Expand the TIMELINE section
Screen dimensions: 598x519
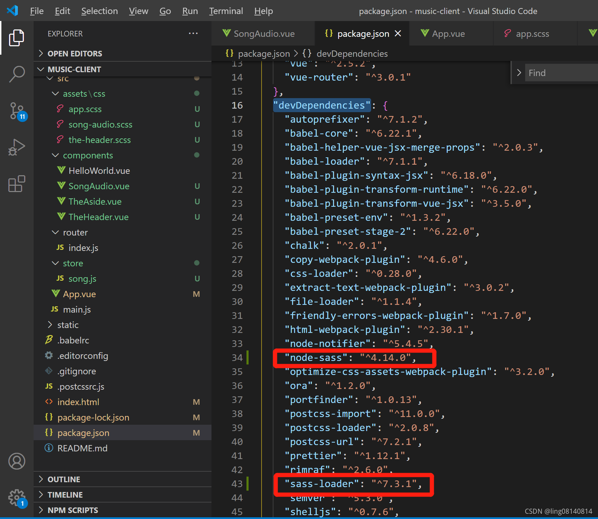point(123,494)
